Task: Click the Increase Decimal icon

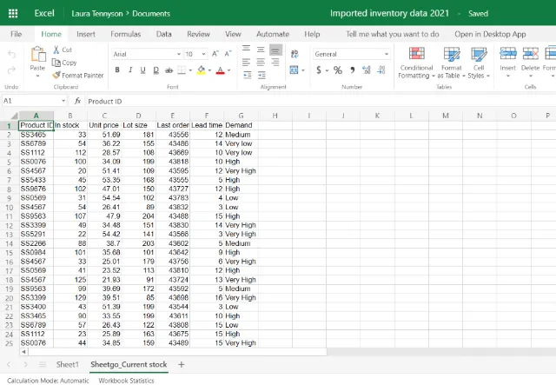Action: coord(367,70)
